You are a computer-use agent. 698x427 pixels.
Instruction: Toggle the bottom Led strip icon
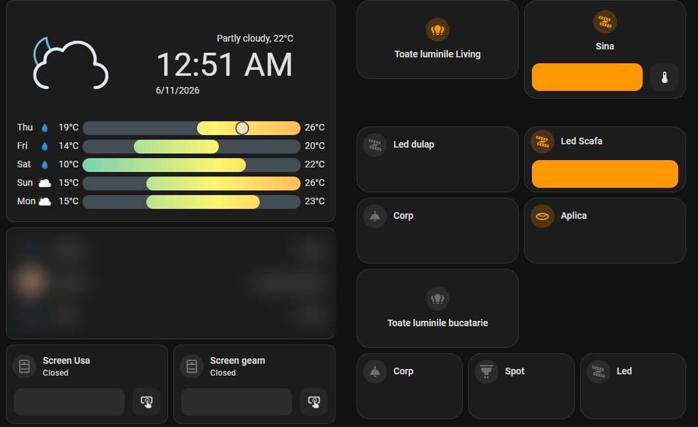pyautogui.click(x=598, y=372)
